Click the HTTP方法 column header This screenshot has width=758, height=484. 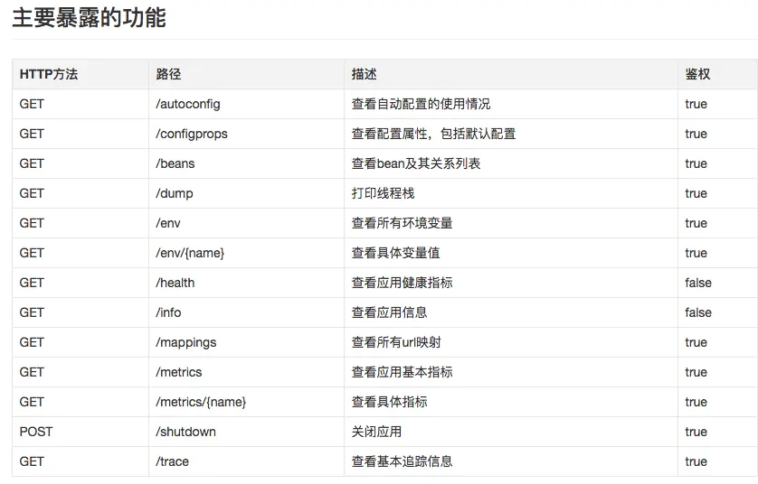49,74
